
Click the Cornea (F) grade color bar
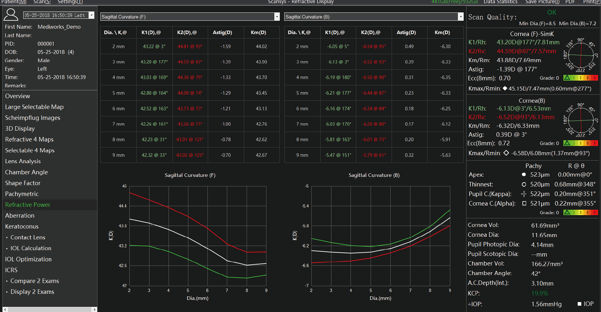point(581,78)
